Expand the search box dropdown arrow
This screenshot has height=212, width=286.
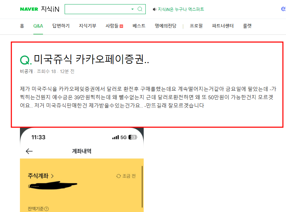132,9
